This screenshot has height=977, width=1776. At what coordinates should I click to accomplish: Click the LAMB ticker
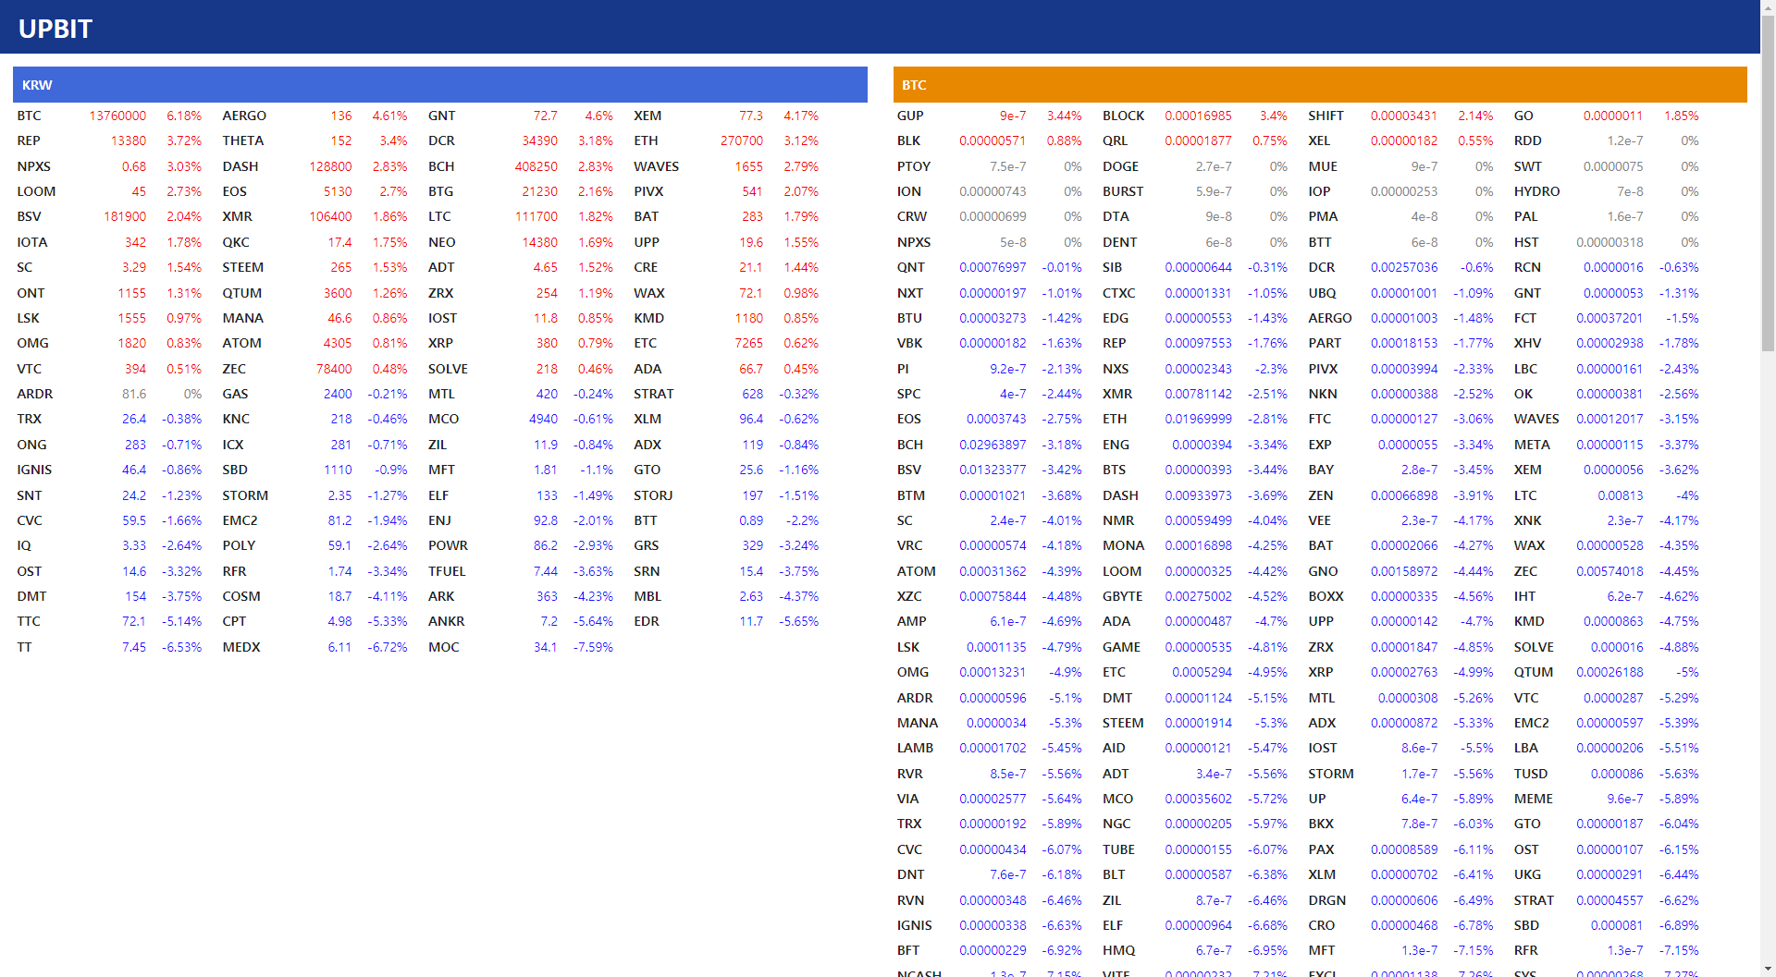(x=915, y=748)
